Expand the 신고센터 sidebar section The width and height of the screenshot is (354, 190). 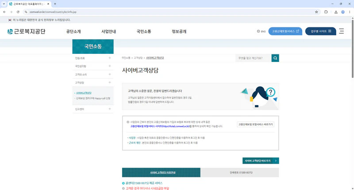(x=93, y=109)
